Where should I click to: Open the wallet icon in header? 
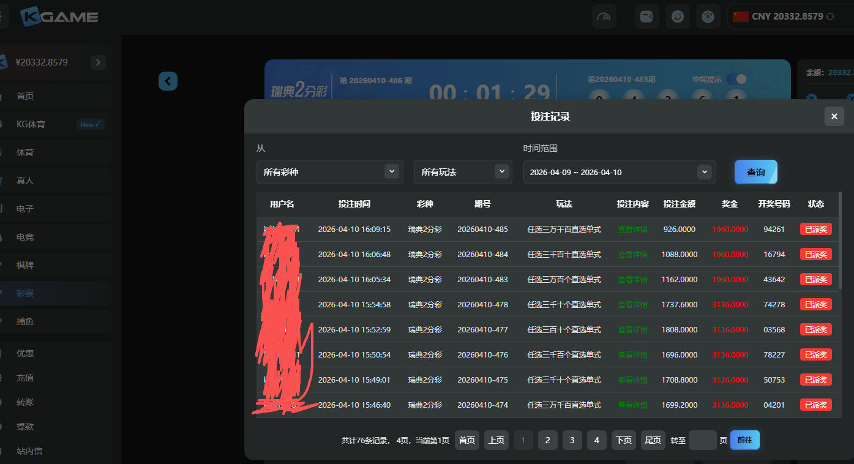tap(646, 17)
